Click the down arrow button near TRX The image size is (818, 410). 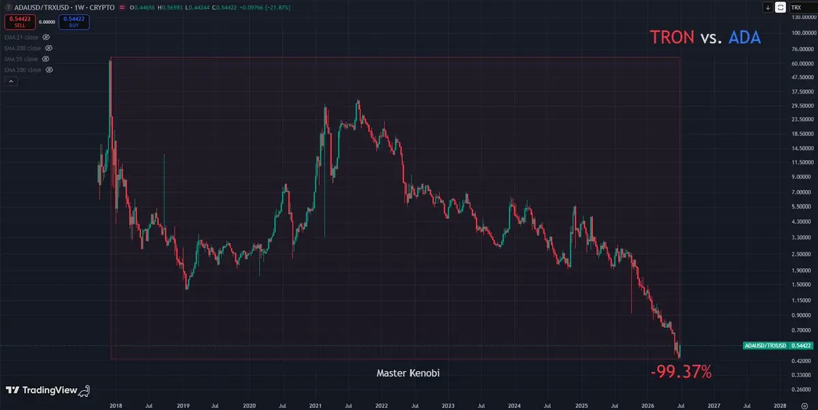(768, 8)
